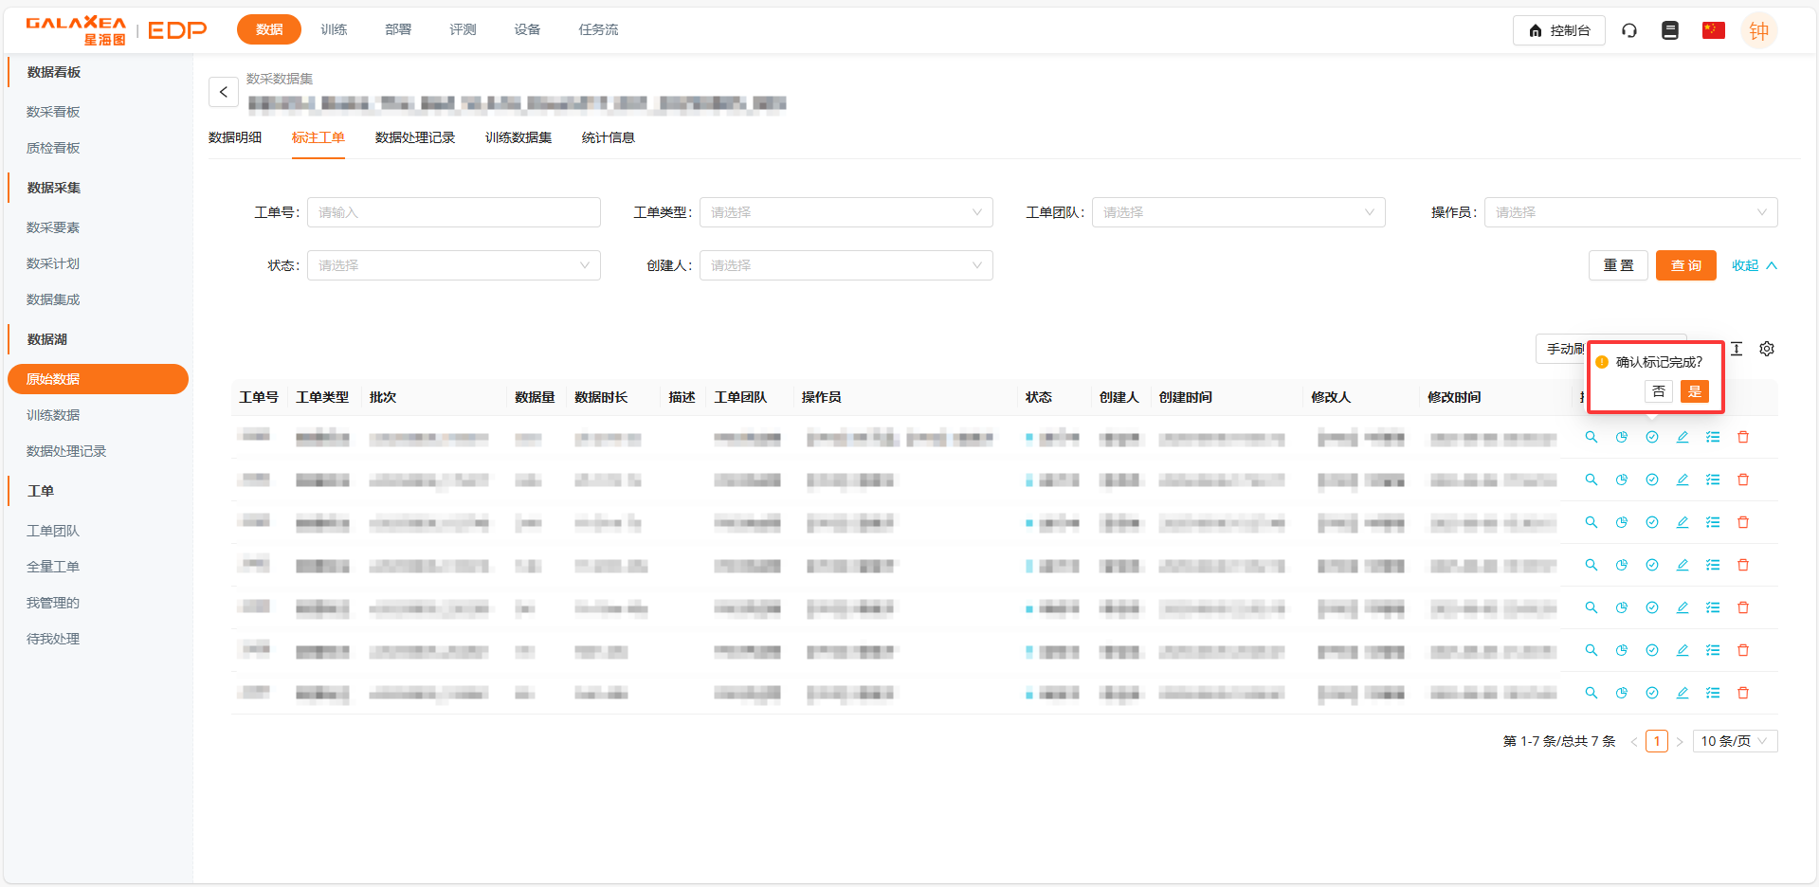The image size is (1819, 887).
Task: Confirm by clicking the 是 button
Action: pyautogui.click(x=1694, y=391)
